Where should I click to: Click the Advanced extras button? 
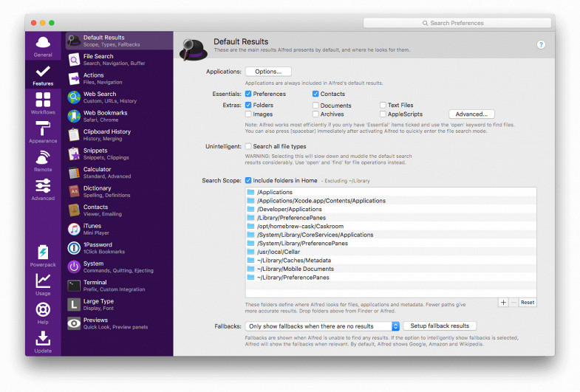pos(471,114)
